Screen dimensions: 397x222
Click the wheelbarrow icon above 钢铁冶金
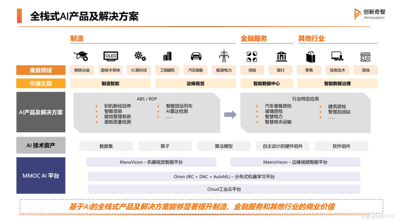81,56
